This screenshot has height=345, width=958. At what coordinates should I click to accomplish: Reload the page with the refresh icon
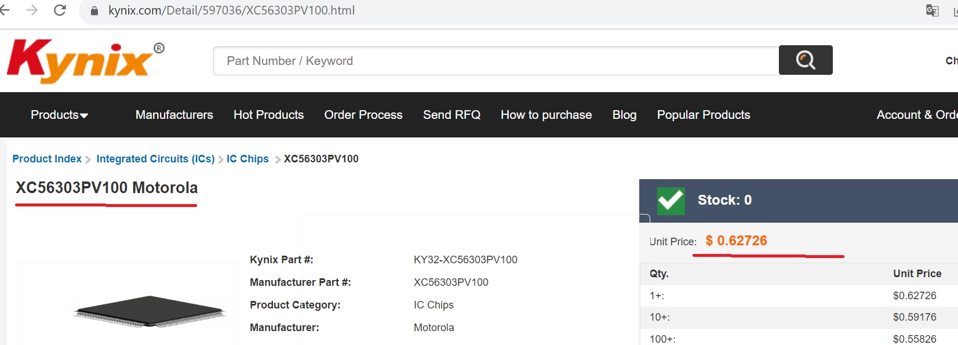(60, 10)
